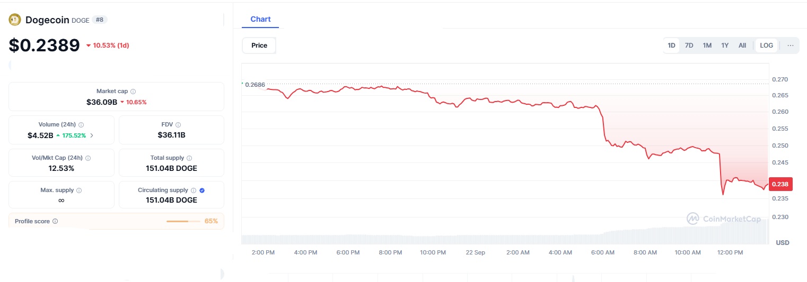
Task: Click the FDV info icon
Action: [x=178, y=125]
